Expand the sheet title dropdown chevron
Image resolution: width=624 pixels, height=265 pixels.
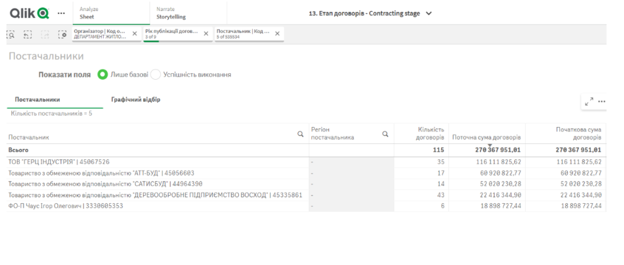[429, 13]
